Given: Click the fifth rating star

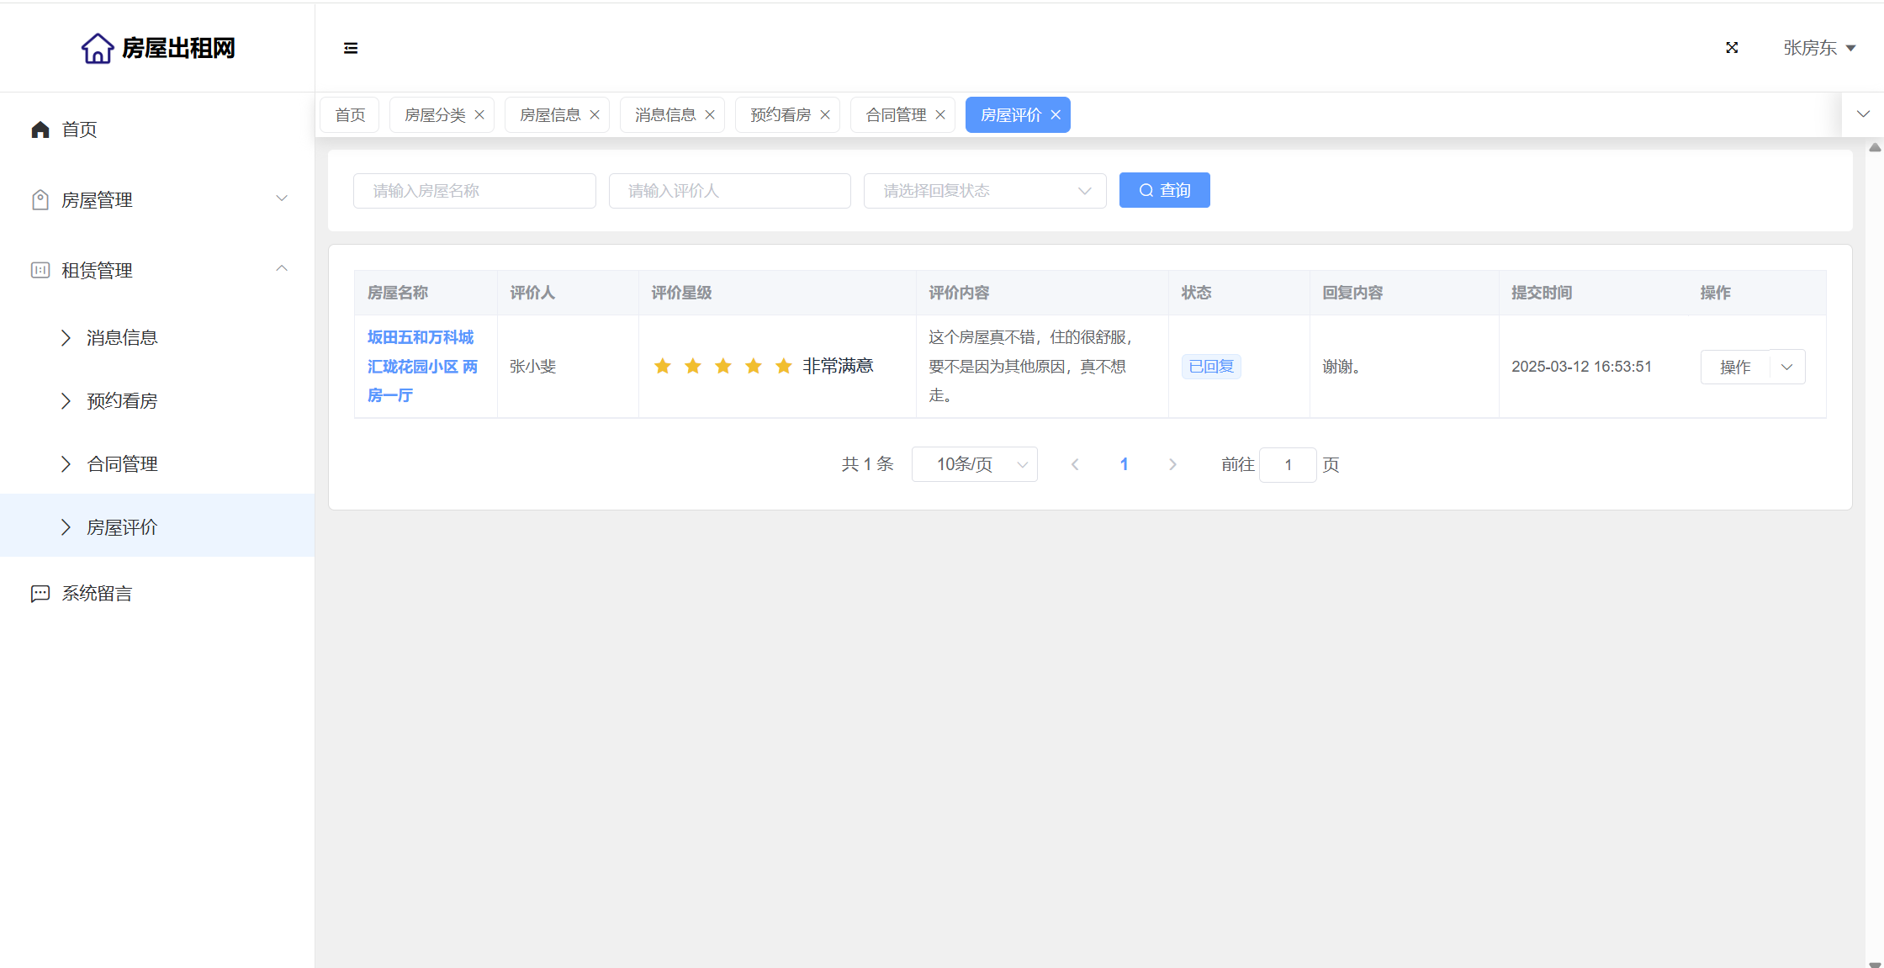Looking at the screenshot, I should [784, 366].
